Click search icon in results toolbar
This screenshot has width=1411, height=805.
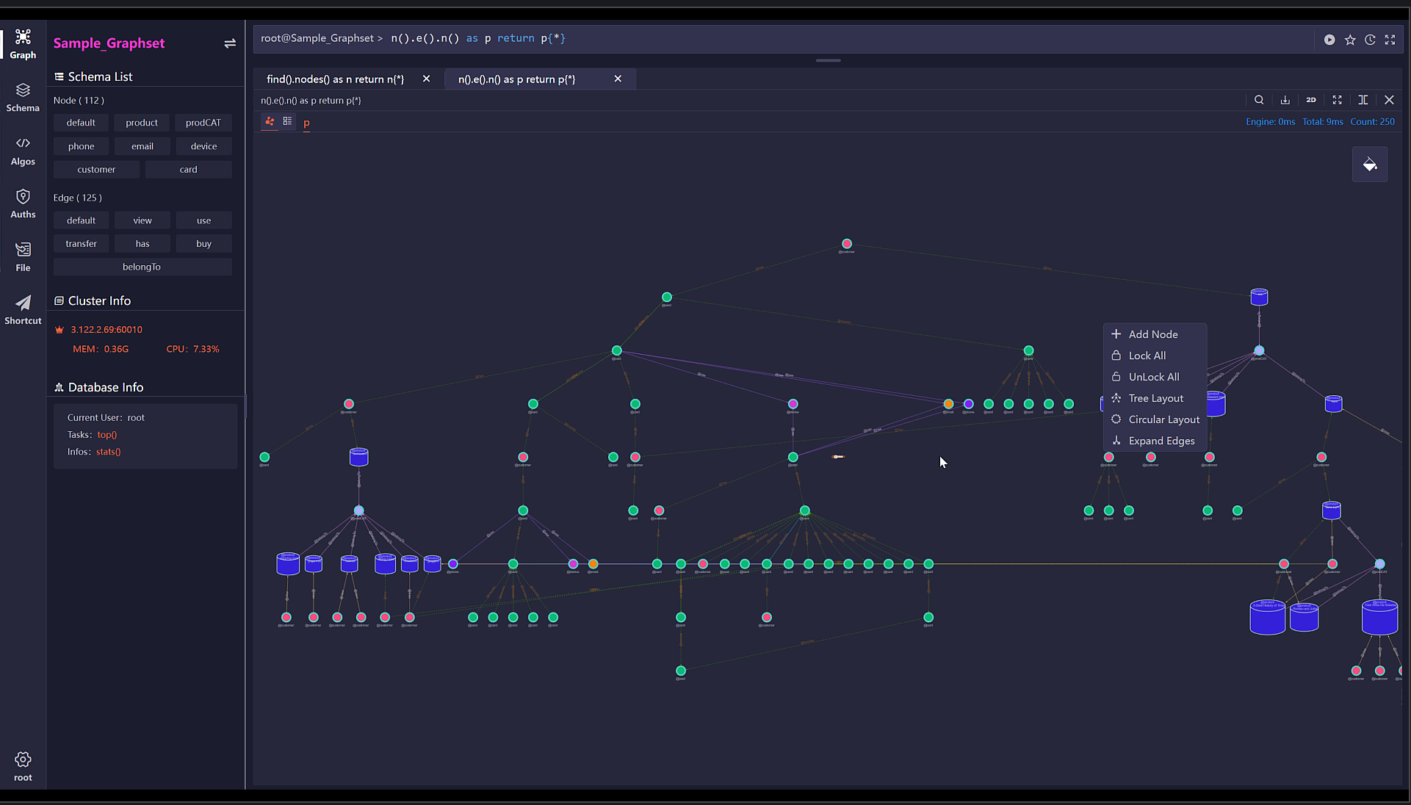click(x=1259, y=100)
